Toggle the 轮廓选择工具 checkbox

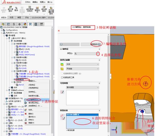click(62, 77)
